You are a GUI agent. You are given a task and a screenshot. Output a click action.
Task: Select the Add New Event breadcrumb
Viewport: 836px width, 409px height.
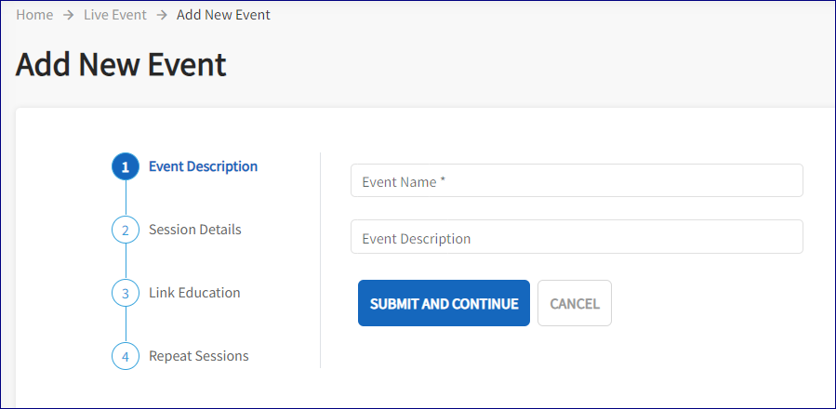(223, 15)
